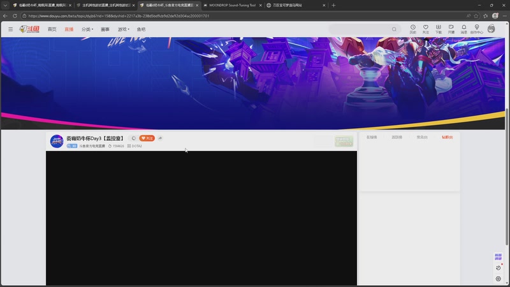Switch to the 在线榜 tab
This screenshot has height=287, width=510.
point(372,137)
